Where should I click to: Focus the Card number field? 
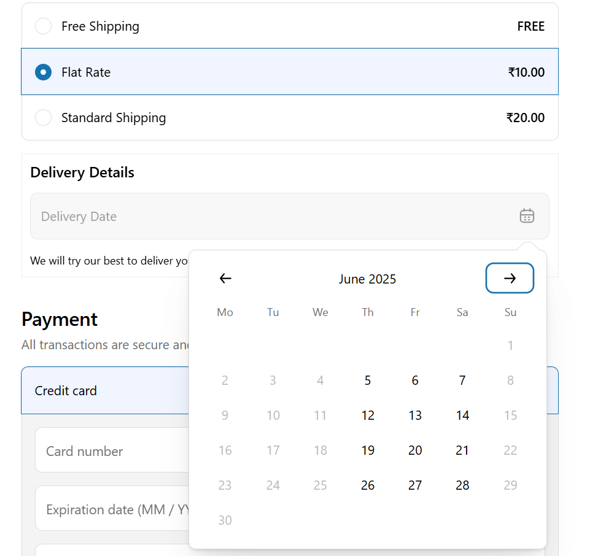[112, 450]
